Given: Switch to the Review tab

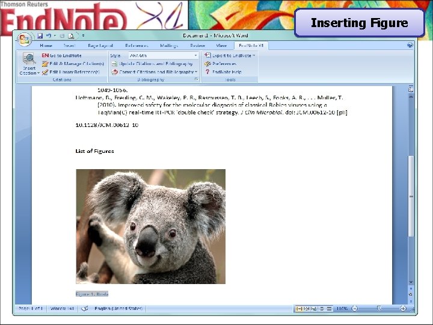Looking at the screenshot, I should pyautogui.click(x=198, y=46).
